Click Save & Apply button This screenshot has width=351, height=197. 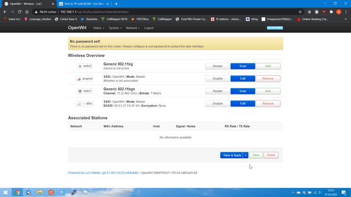pyautogui.click(x=232, y=155)
